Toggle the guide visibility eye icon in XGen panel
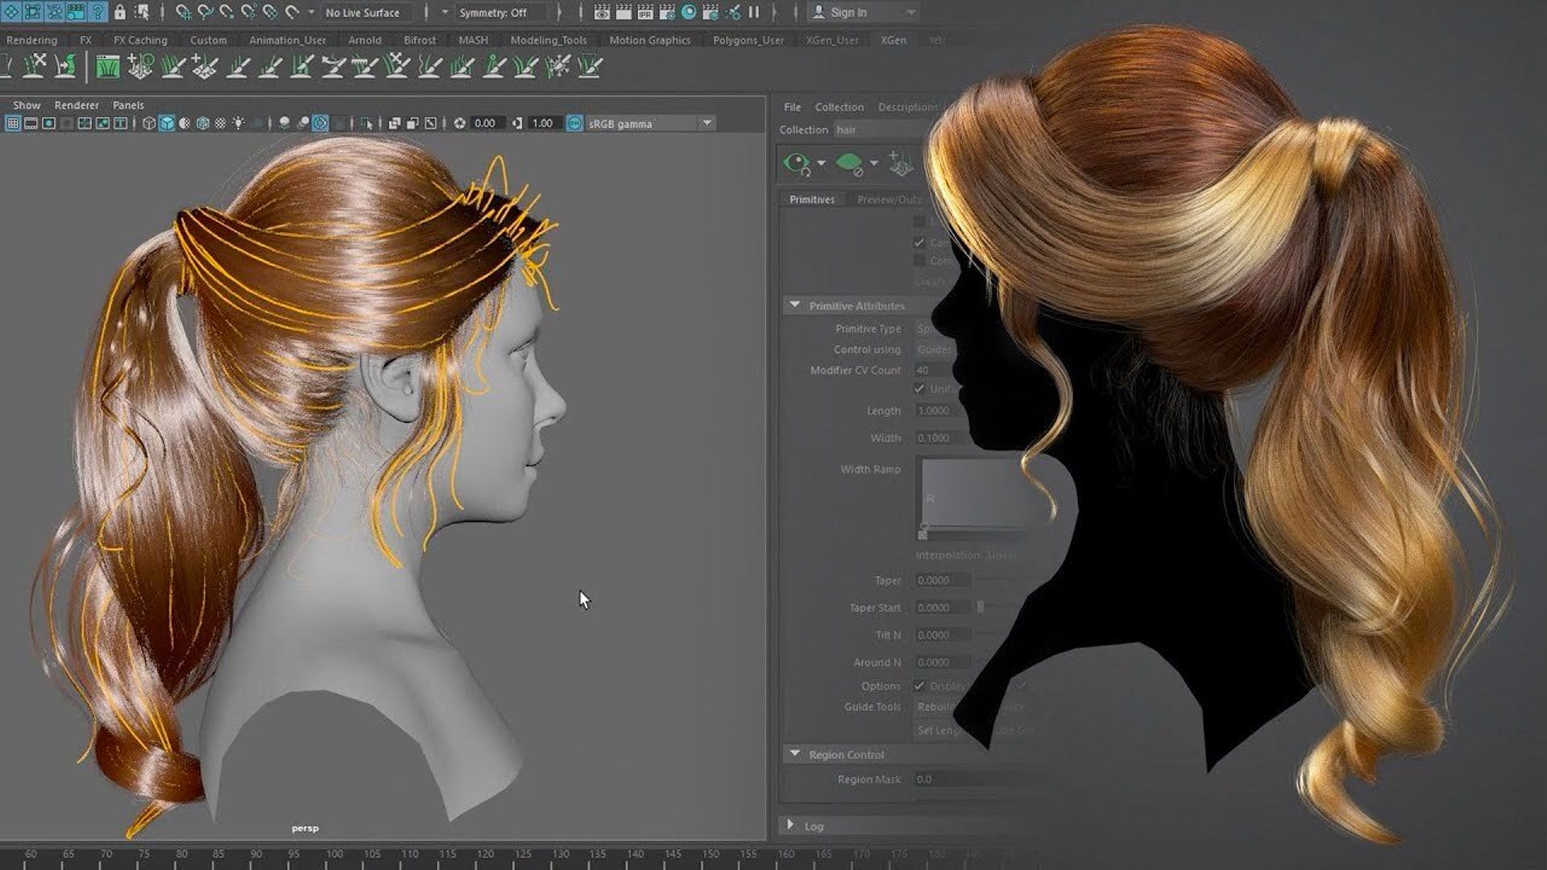 click(796, 164)
